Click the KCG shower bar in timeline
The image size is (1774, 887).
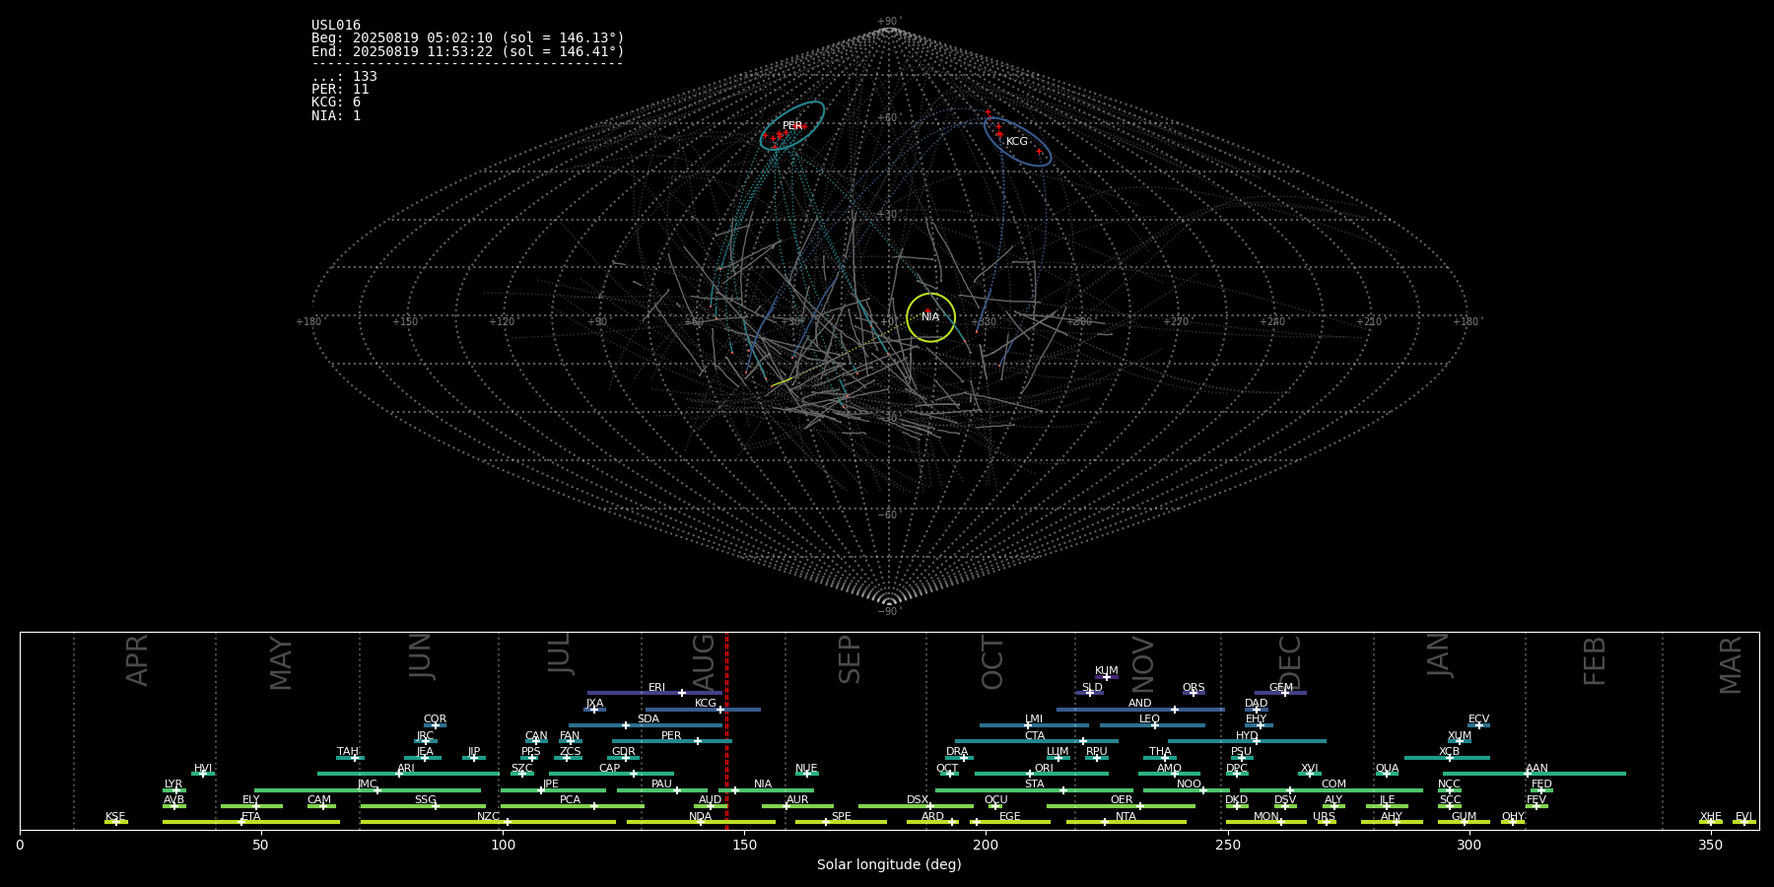coord(703,710)
